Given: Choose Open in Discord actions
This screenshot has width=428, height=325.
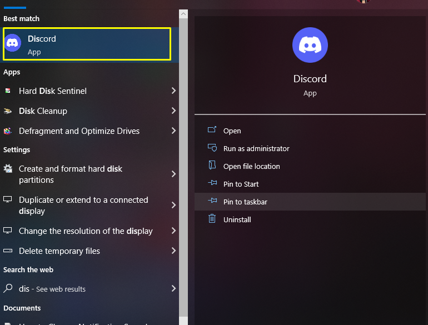Looking at the screenshot, I should 310,131.
